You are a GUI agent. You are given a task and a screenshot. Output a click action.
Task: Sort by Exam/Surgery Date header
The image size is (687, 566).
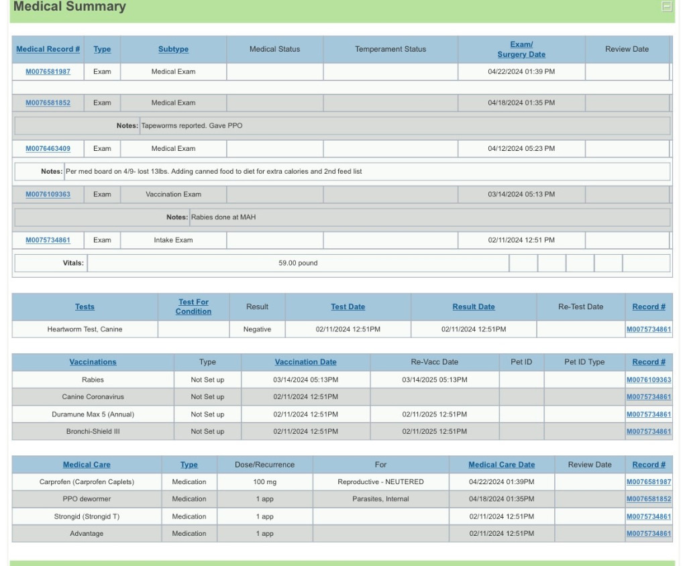click(x=521, y=50)
